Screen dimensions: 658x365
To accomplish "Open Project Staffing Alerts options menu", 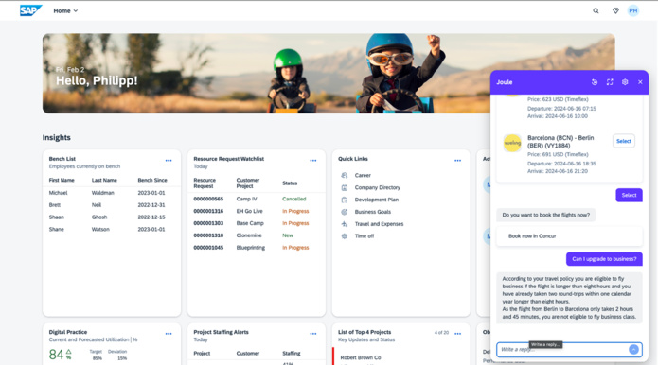I will click(x=313, y=334).
